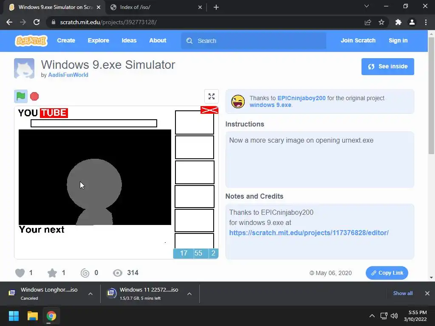Screen dimensions: 435x326
Task: Click the scrollbar down arrow
Action: pyautogui.click(x=431, y=278)
